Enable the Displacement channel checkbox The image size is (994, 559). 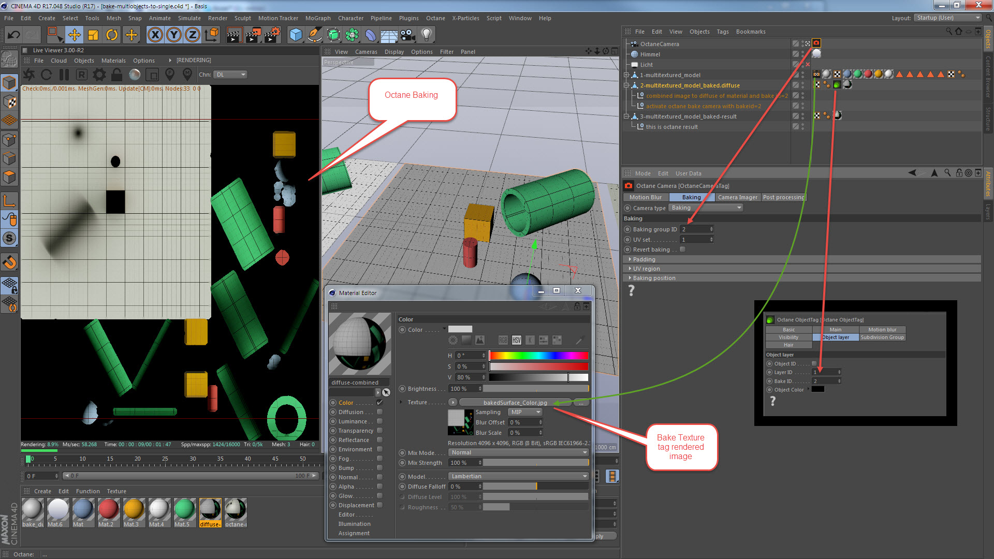pyautogui.click(x=379, y=505)
